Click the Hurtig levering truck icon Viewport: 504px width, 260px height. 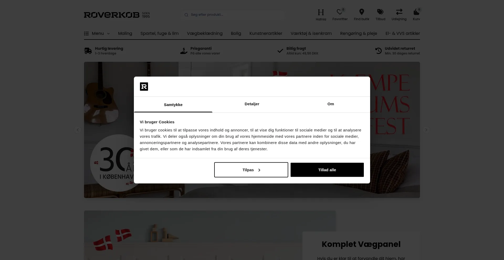(x=88, y=51)
